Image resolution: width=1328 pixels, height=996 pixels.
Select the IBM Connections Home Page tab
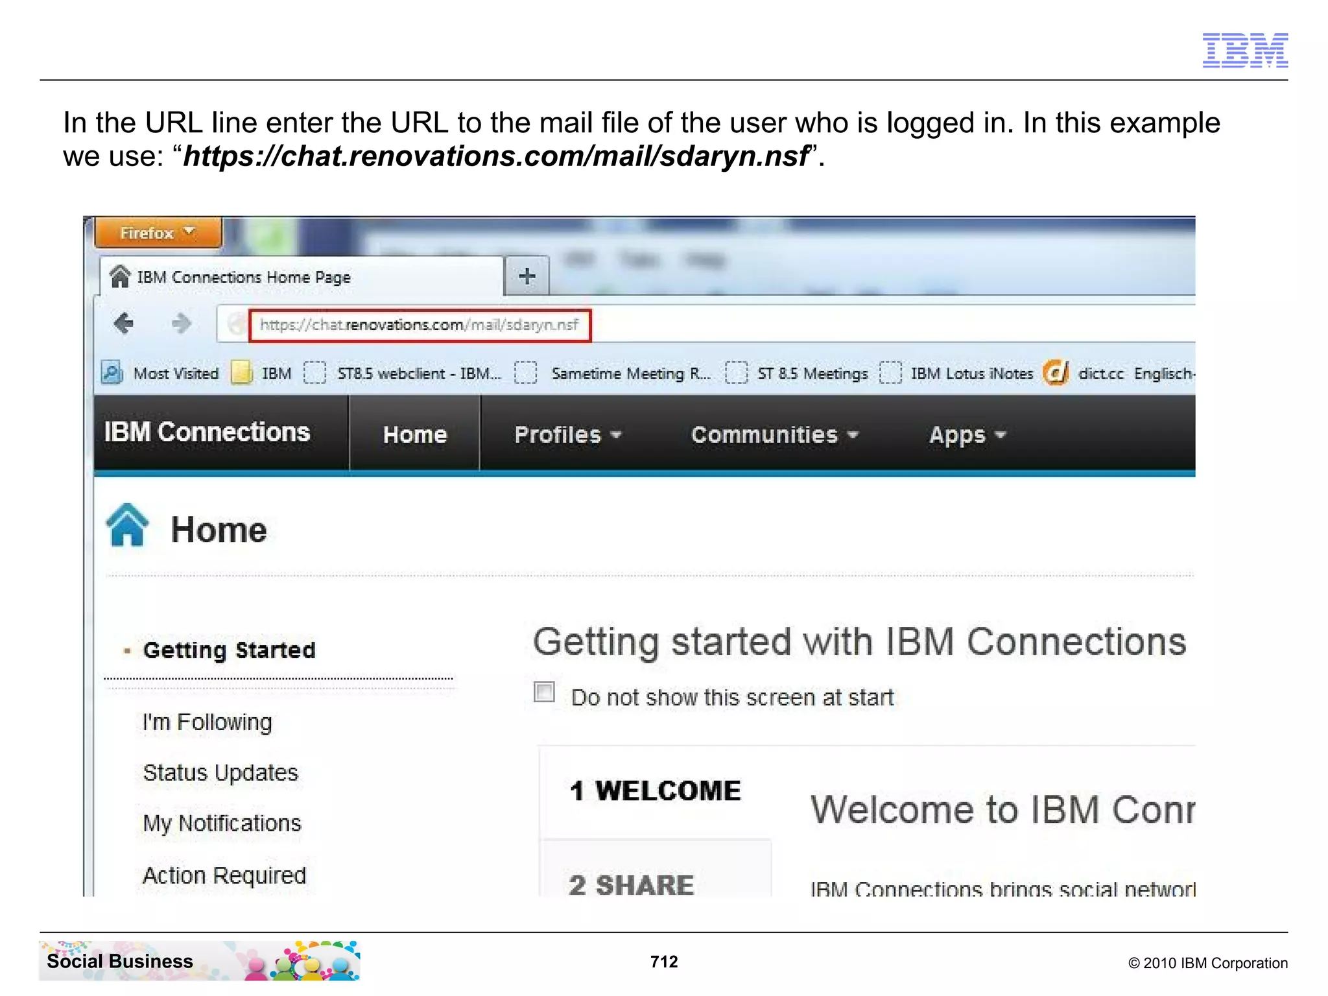[302, 277]
